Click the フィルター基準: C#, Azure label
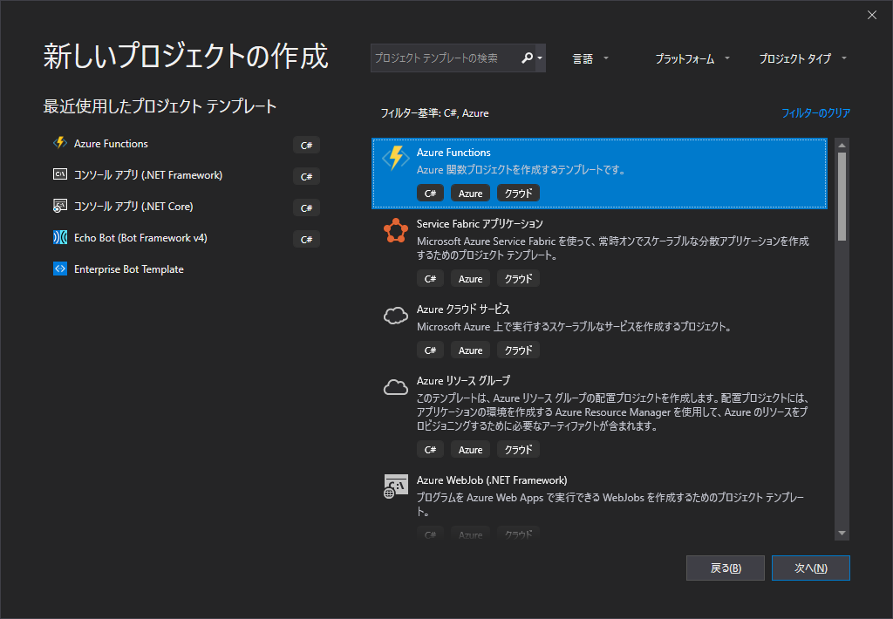893x619 pixels. [434, 112]
